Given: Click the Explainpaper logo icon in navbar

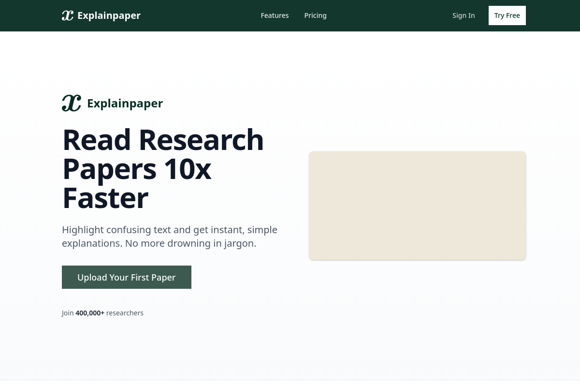Looking at the screenshot, I should point(68,15).
